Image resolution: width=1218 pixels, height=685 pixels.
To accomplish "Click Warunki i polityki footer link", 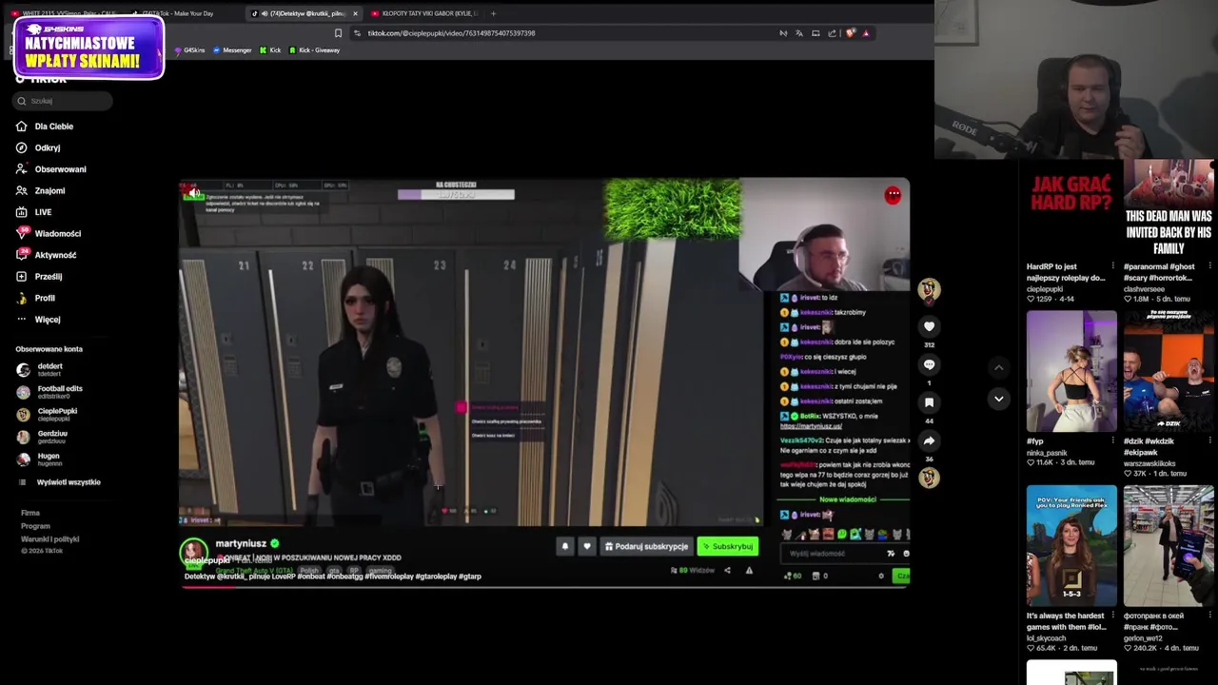I will [49, 539].
